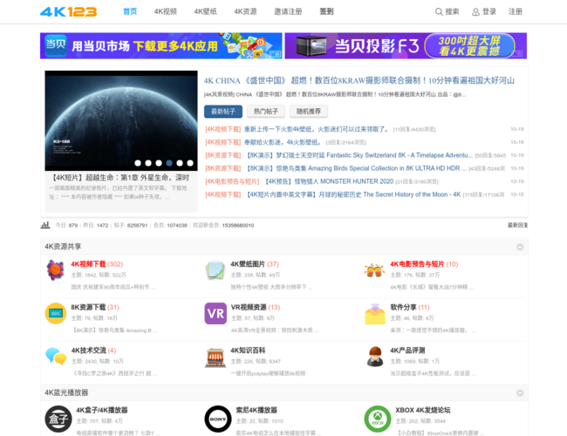Open the 4K盒子/4K播放器 forum title

tap(101, 410)
